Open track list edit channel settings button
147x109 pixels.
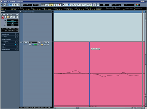pyautogui.click(x=30, y=45)
